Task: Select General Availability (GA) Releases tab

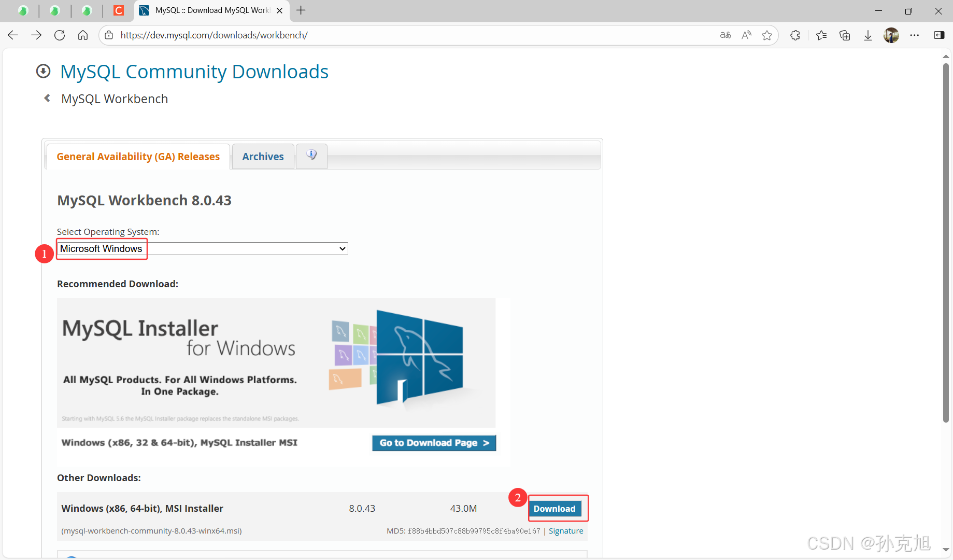Action: (138, 157)
